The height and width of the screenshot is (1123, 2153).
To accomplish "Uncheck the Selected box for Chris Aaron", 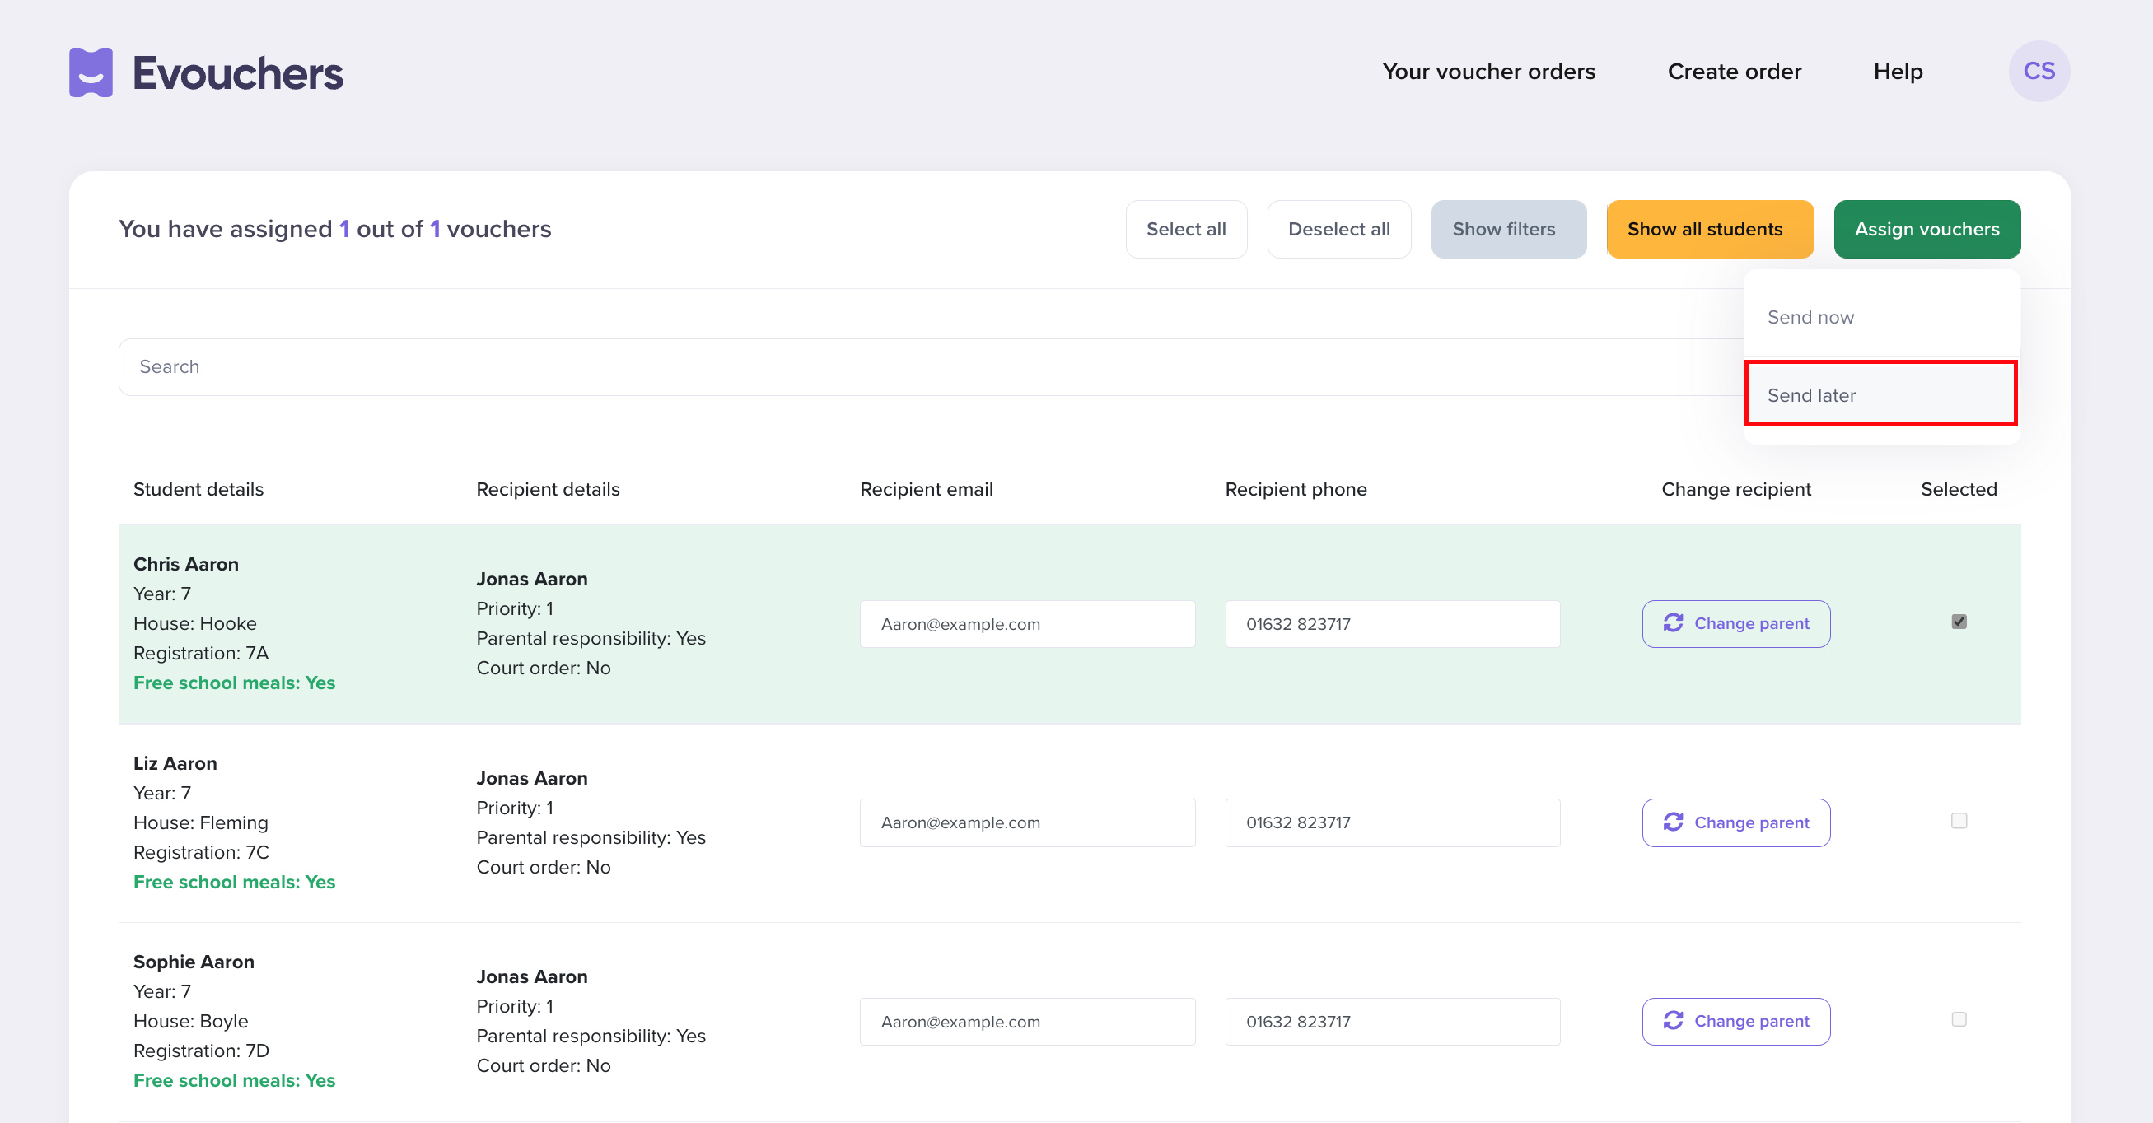I will 1959,622.
